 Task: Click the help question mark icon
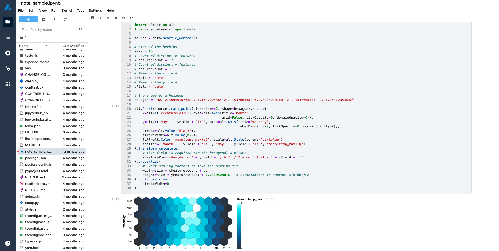(x=8, y=243)
